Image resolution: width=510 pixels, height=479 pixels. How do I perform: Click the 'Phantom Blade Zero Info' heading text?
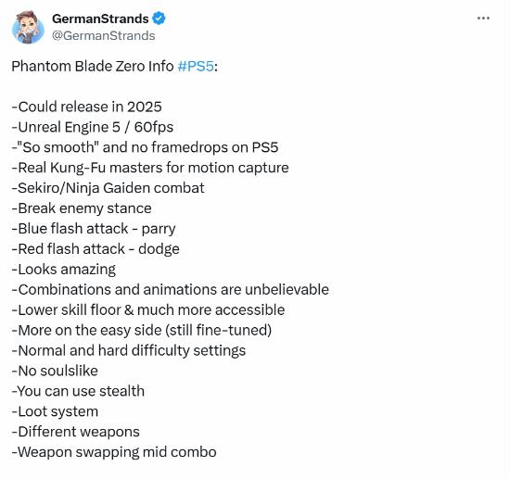(x=93, y=67)
